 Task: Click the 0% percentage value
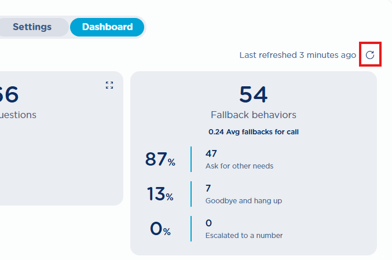(160, 229)
